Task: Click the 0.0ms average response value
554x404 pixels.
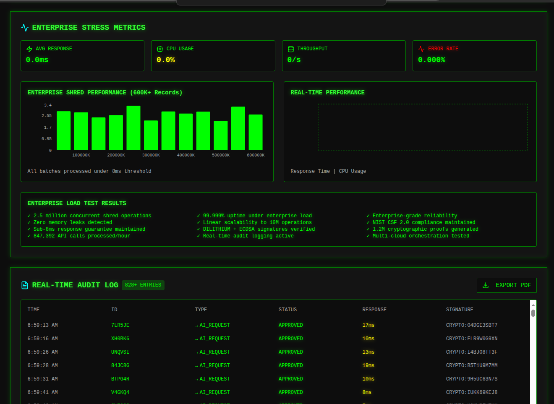Action: (37, 60)
